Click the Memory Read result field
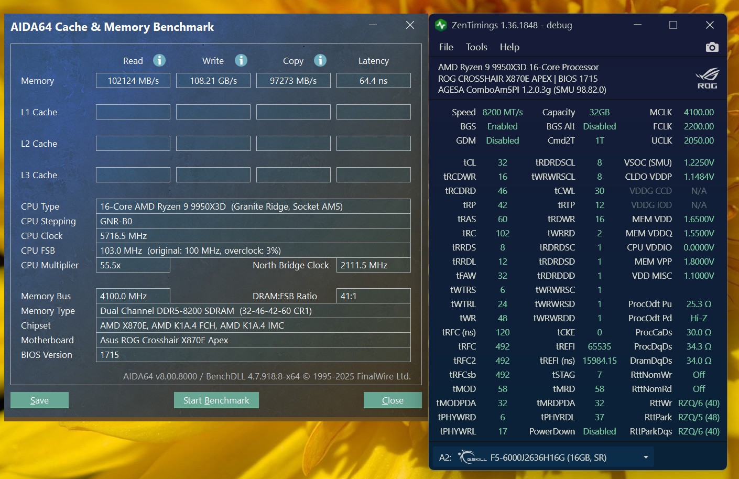Screen dimensions: 739x479 coord(133,81)
